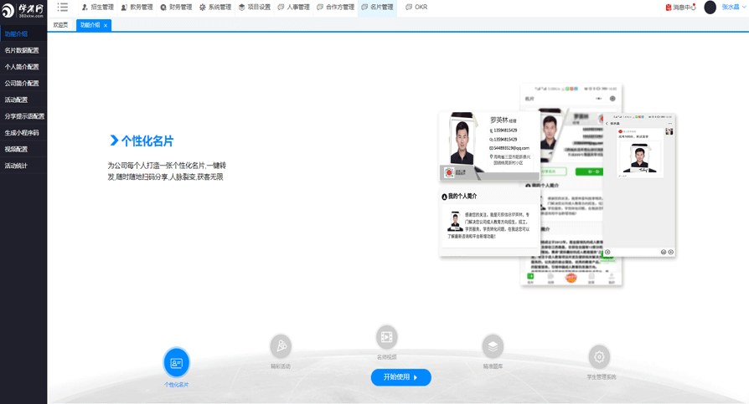
Task: Select the 学生管理系统 gear icon
Action: [x=599, y=357]
